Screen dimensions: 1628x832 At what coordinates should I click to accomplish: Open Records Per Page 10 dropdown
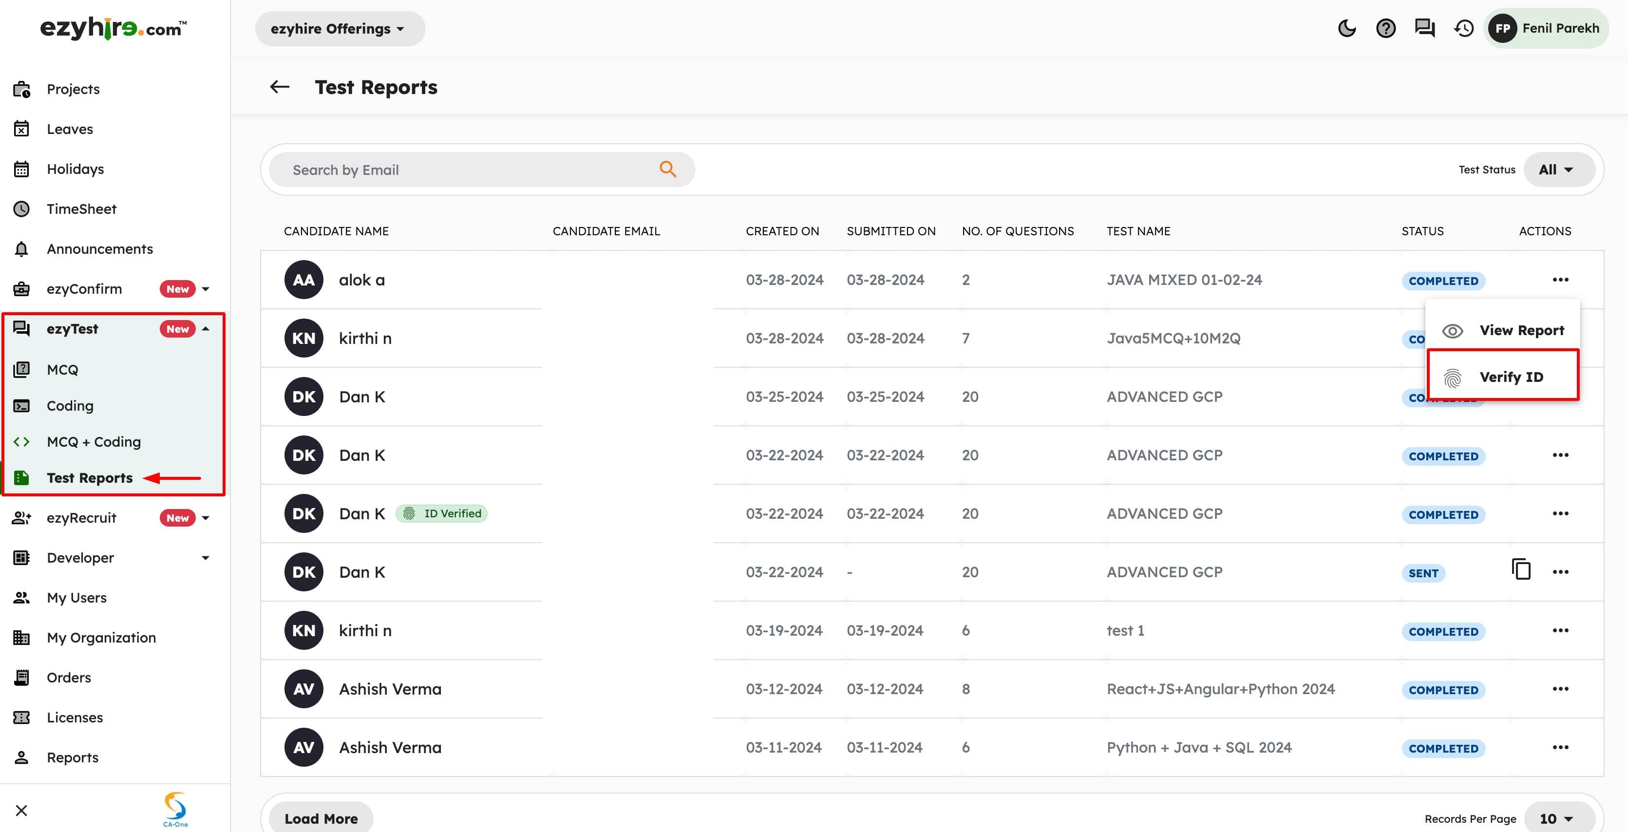(1558, 818)
